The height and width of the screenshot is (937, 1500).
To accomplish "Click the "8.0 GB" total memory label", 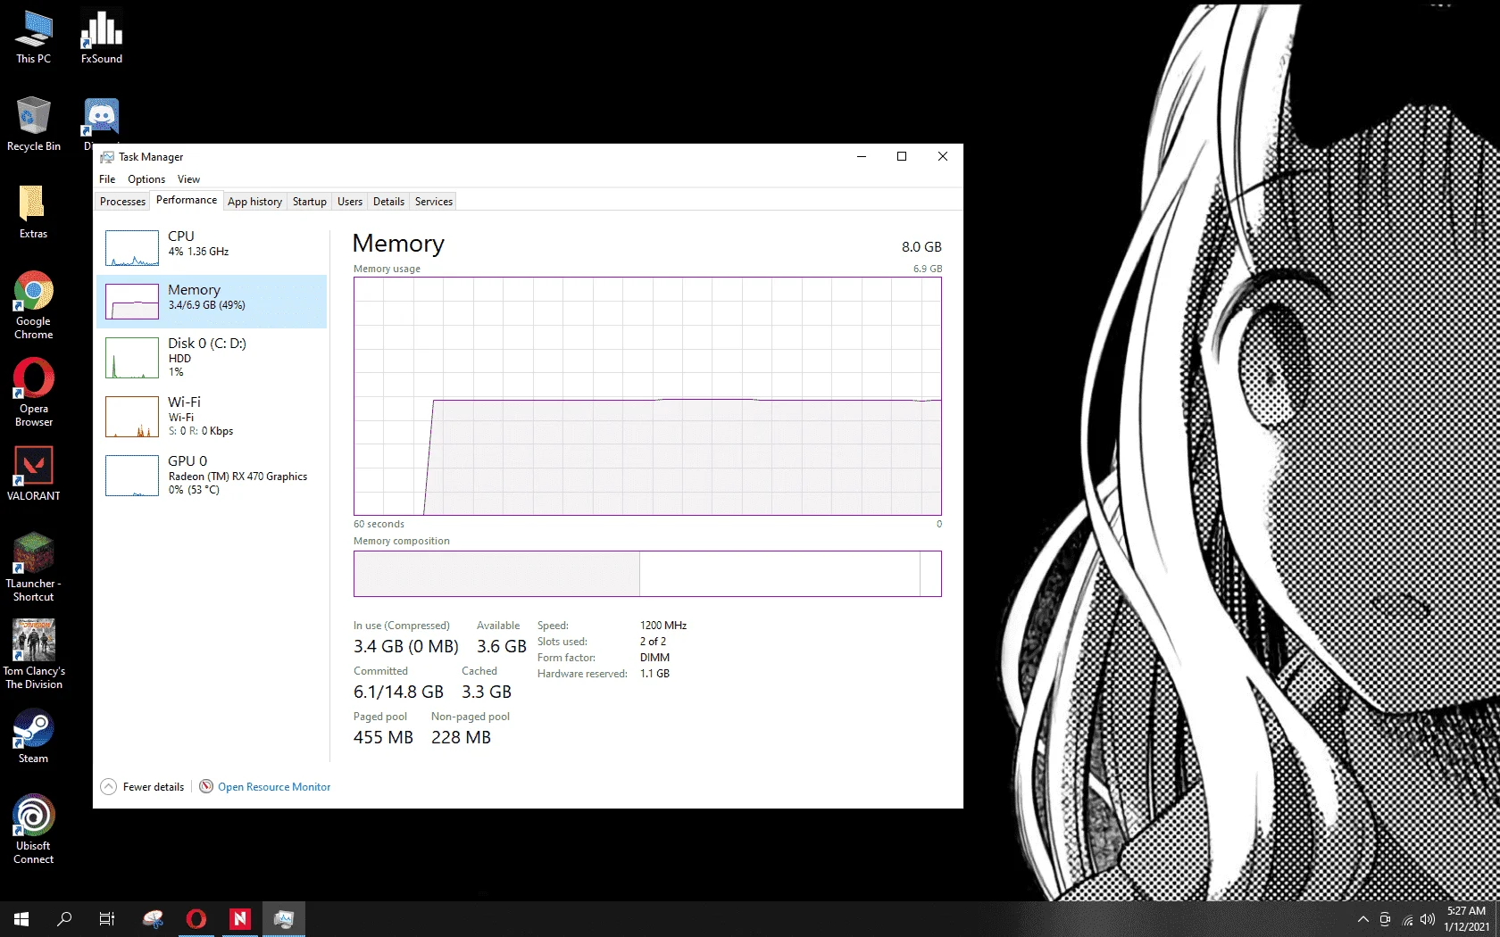I will [x=921, y=247].
